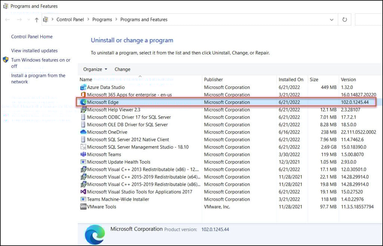
Task: Select Teams Machine-Wide Installer entry
Action: [x=118, y=199]
